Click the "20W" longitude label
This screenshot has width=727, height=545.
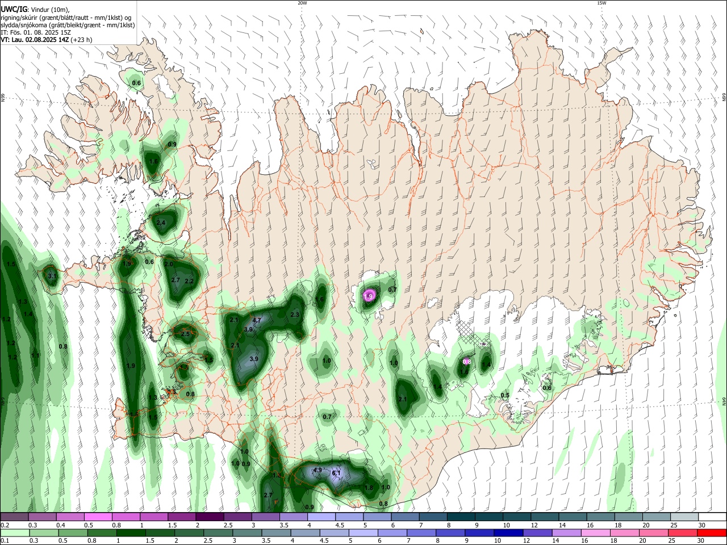tap(302, 3)
